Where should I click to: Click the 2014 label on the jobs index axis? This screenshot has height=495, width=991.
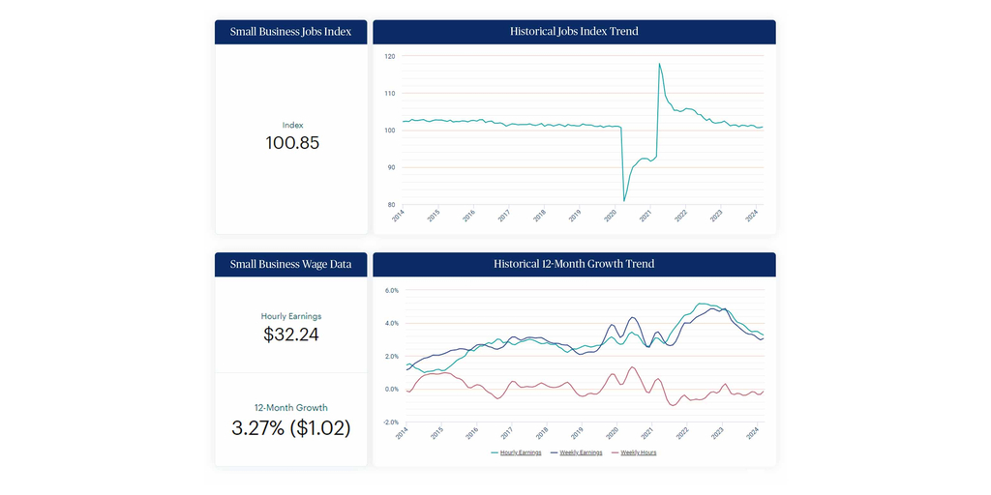(398, 217)
